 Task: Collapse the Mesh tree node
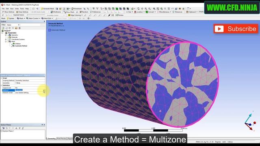6,41
